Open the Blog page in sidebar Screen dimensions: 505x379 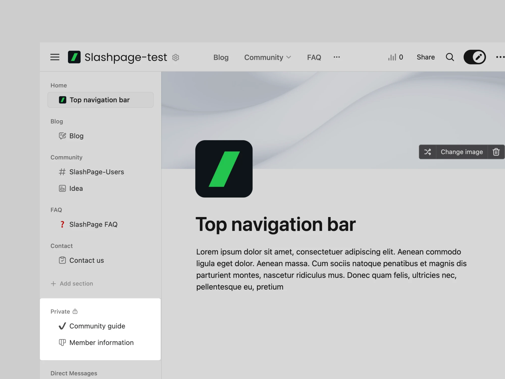coord(77,136)
